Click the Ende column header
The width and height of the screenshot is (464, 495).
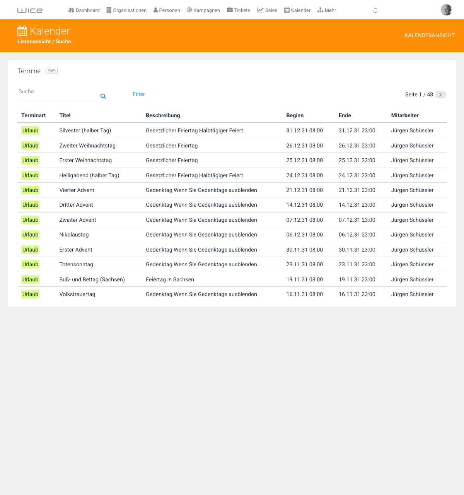click(x=345, y=115)
